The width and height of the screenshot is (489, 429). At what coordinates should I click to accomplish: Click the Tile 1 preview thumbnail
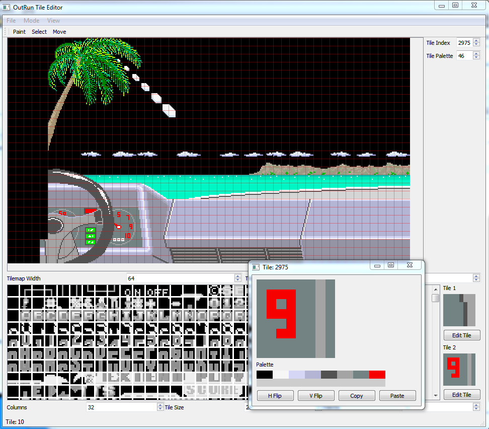click(459, 310)
